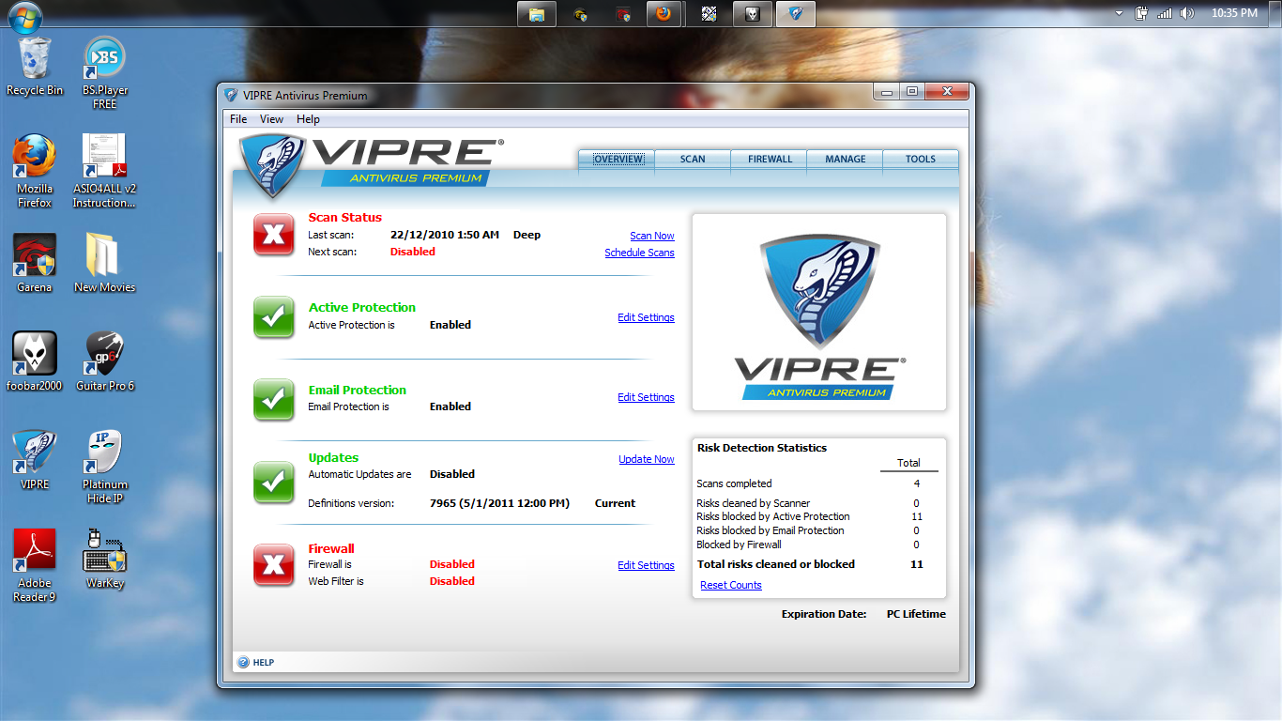The width and height of the screenshot is (1282, 721).
Task: Open the Recycle Bin desktop icon
Action: point(35,66)
